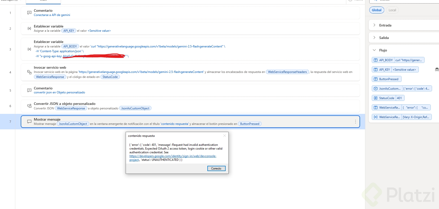The image size is (439, 209).
Task: Click line number 1 in the flow
Action: [10, 13]
